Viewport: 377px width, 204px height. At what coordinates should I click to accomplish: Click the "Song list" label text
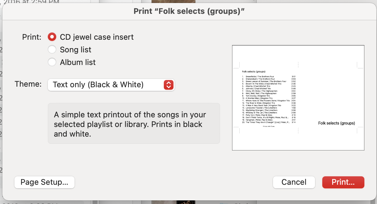(x=75, y=50)
